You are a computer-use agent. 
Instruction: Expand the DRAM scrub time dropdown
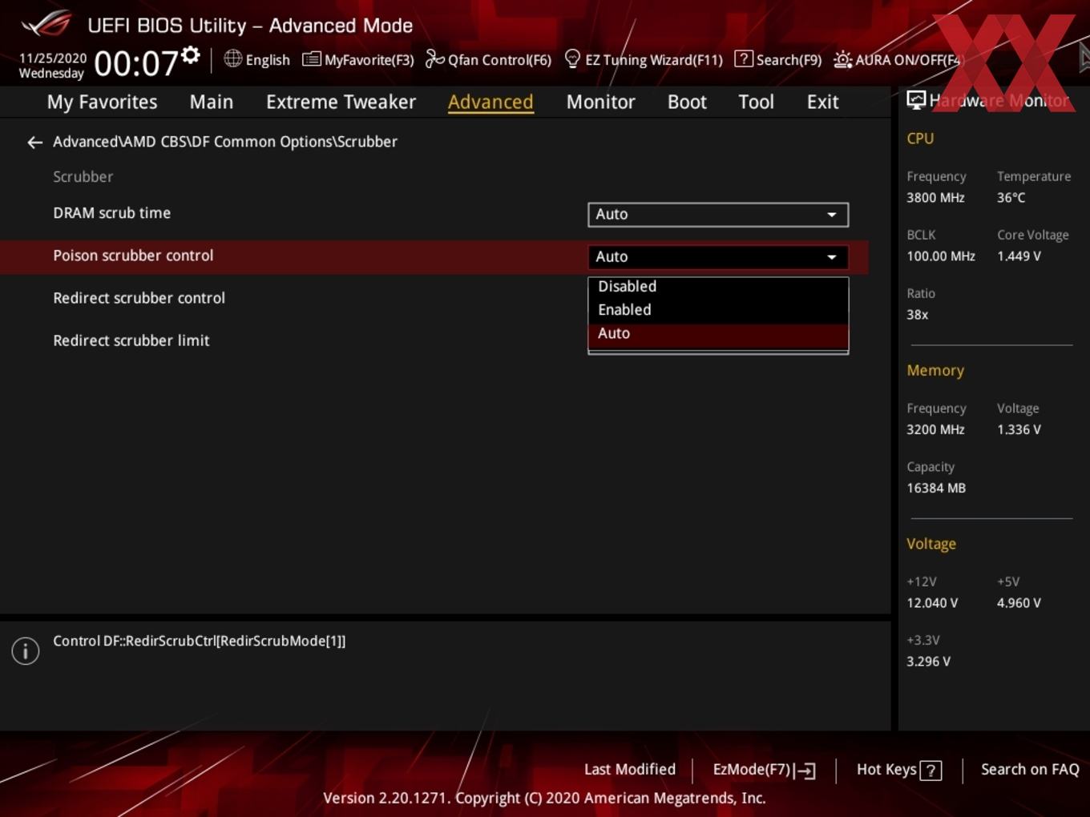click(718, 215)
